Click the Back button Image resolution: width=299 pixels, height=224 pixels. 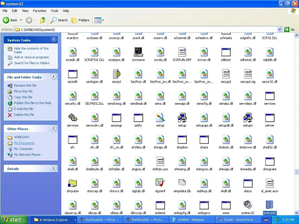[10, 20]
